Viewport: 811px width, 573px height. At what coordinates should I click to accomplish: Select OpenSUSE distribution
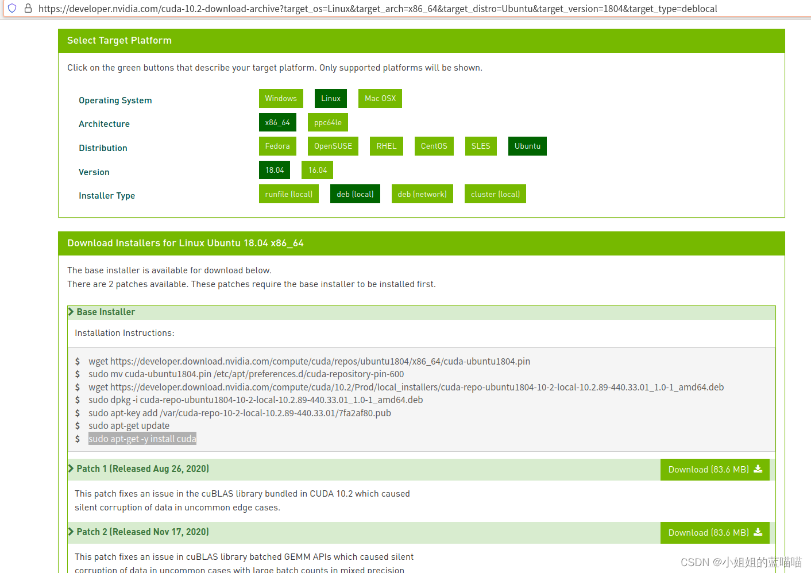(x=333, y=146)
